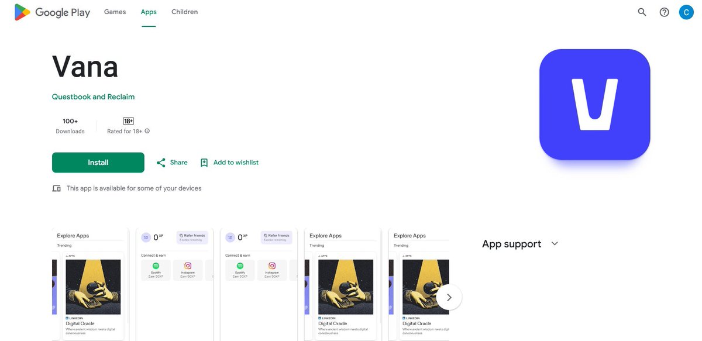View the rating info icon next to 'Rated for 18+'

click(x=147, y=131)
